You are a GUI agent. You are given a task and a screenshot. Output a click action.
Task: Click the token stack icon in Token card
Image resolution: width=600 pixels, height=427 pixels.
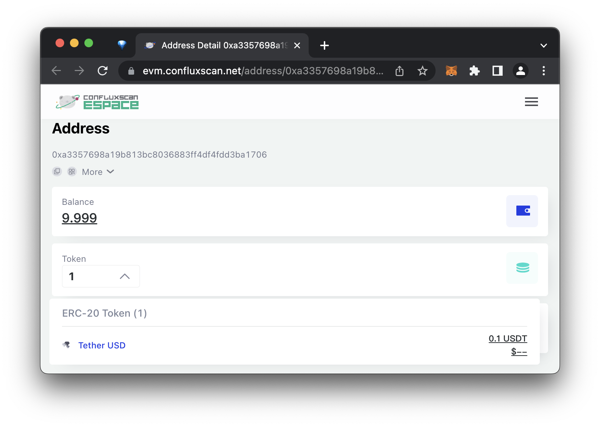522,268
